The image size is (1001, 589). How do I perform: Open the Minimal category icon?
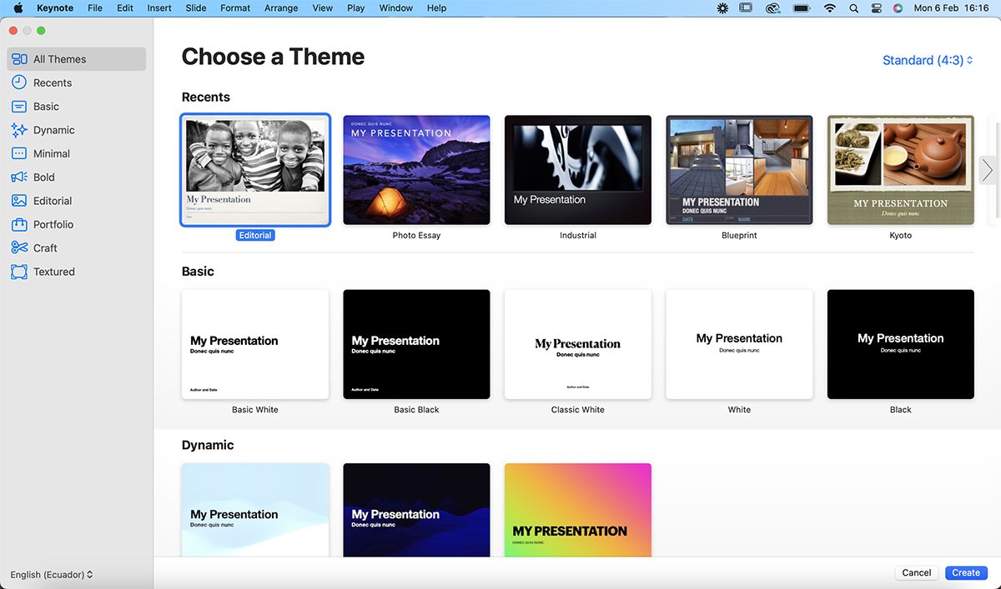(x=19, y=153)
